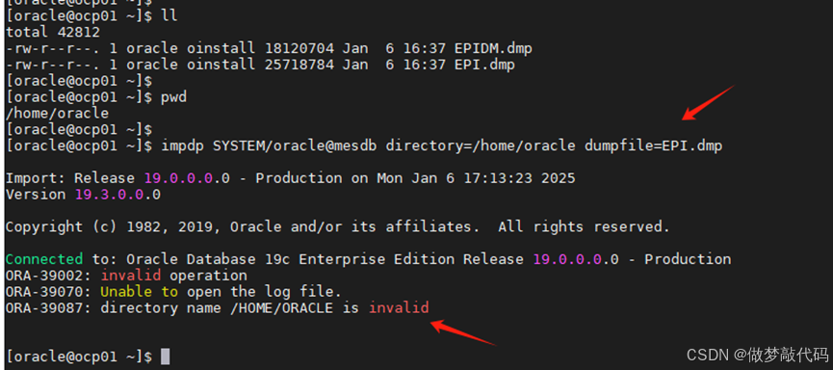Click the SYSTEM/oracle@mesdb connection string
This screenshot has width=833, height=370.
coord(295,145)
